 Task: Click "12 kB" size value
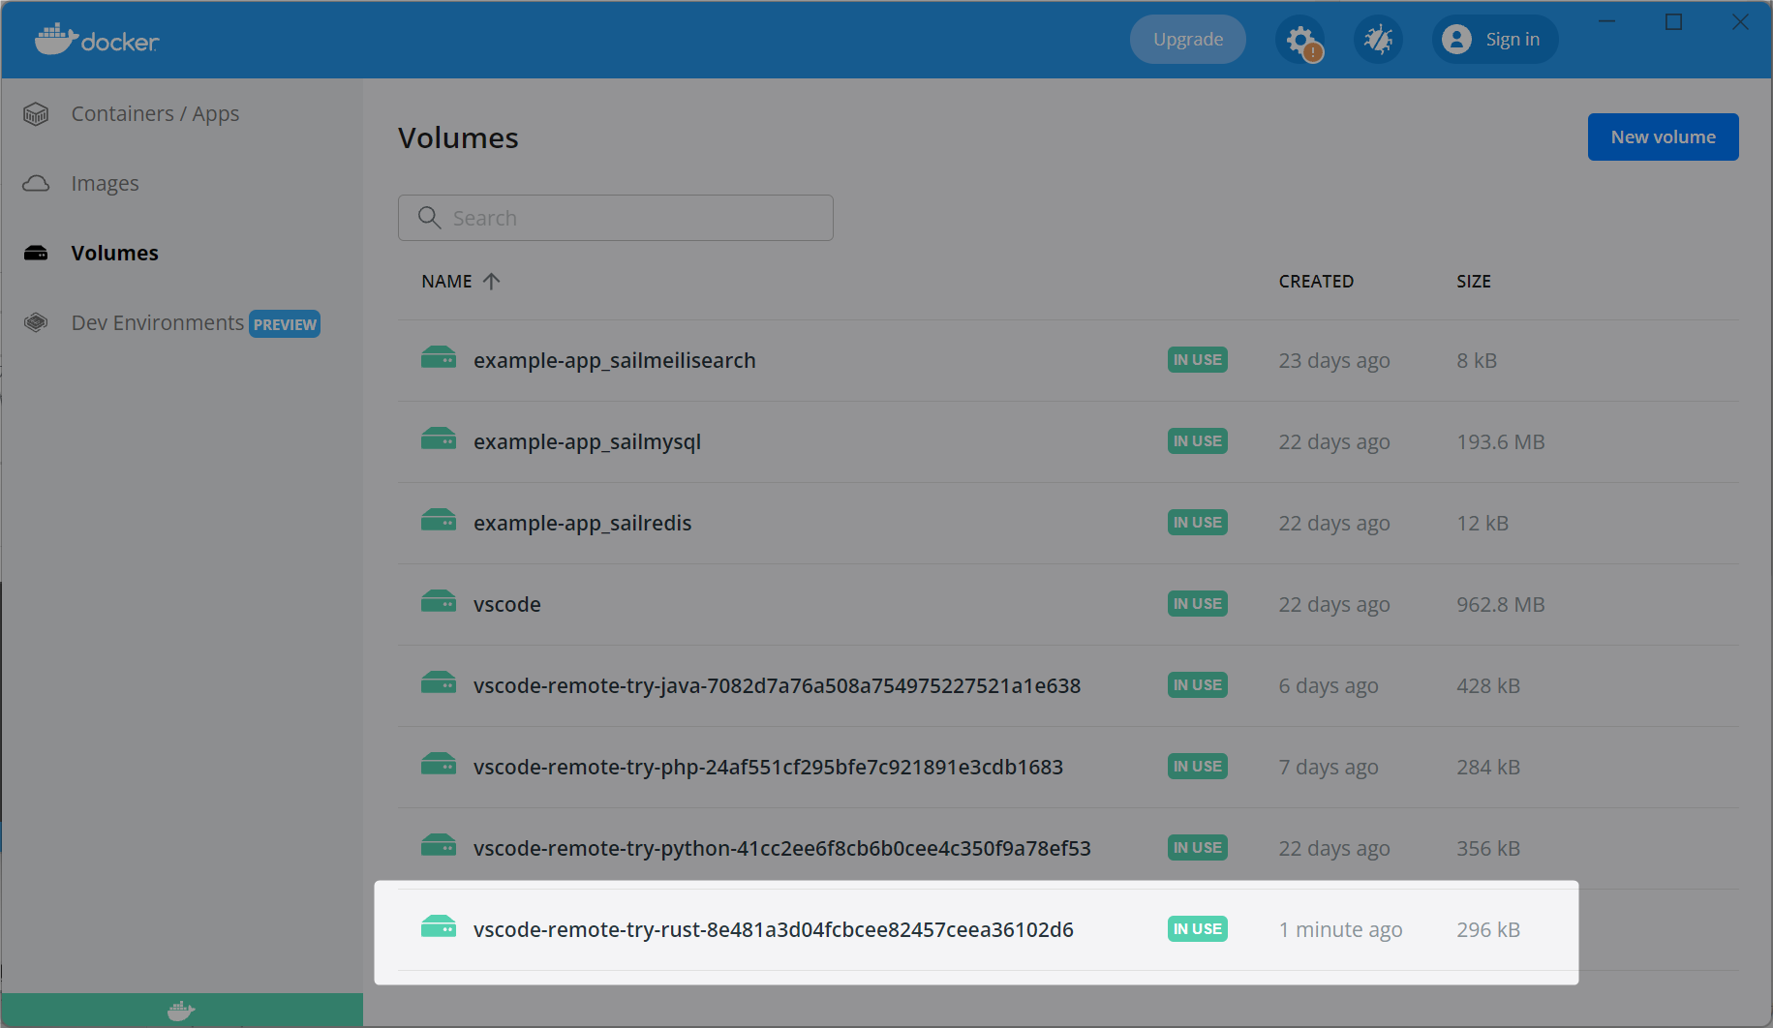click(x=1483, y=524)
